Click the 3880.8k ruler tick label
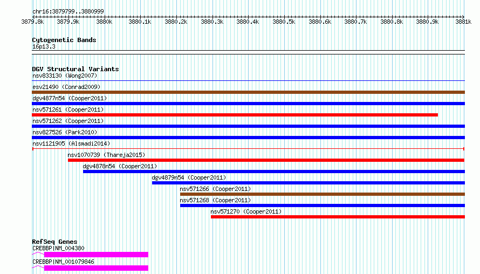480x274 pixels. click(392, 22)
